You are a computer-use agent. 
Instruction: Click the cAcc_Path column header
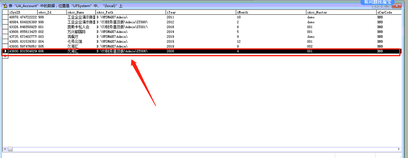131,13
